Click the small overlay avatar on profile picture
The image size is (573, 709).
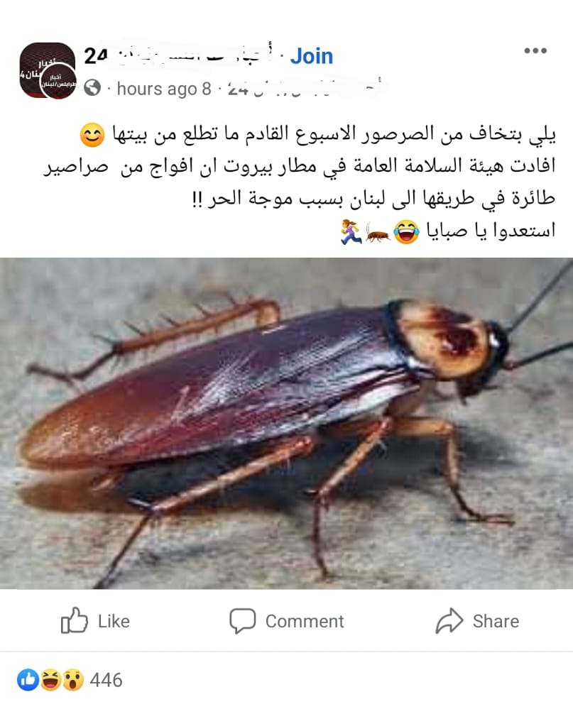click(58, 81)
